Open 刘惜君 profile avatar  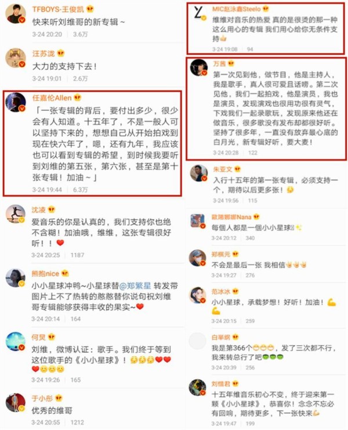coord(198,388)
